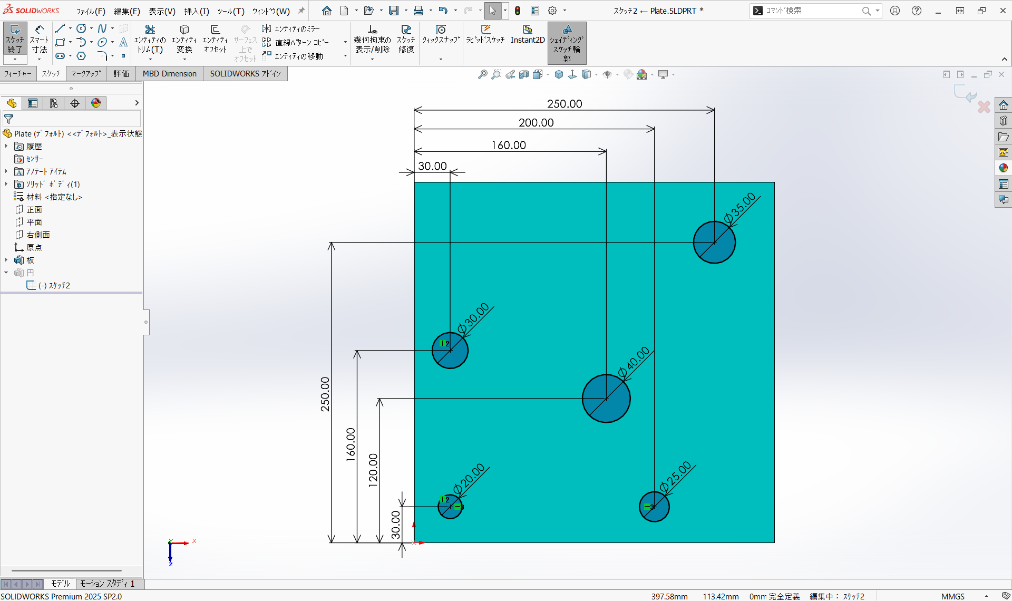Open MMGS unit system selector
Image resolution: width=1012 pixels, height=601 pixels.
tap(953, 596)
